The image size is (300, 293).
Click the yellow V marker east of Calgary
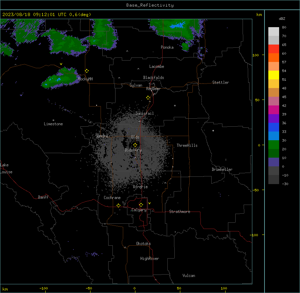tap(149, 203)
